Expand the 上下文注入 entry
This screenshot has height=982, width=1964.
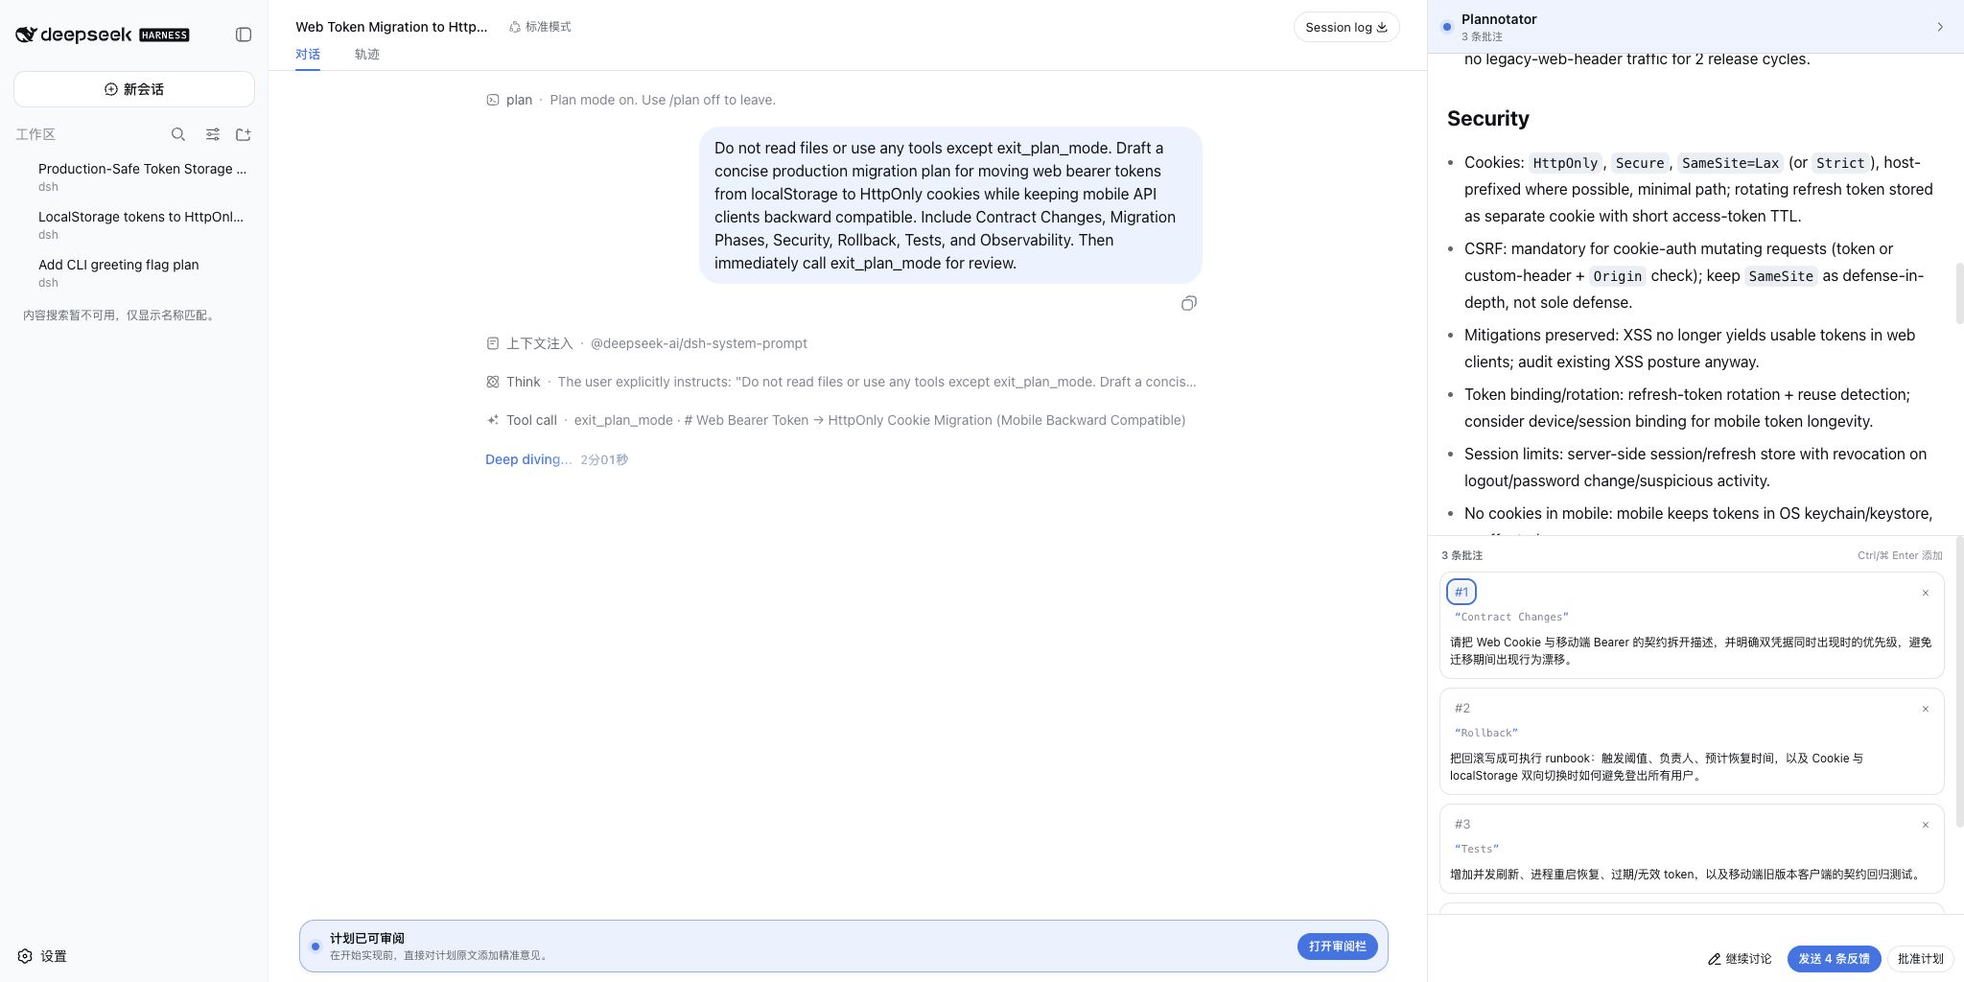646,343
